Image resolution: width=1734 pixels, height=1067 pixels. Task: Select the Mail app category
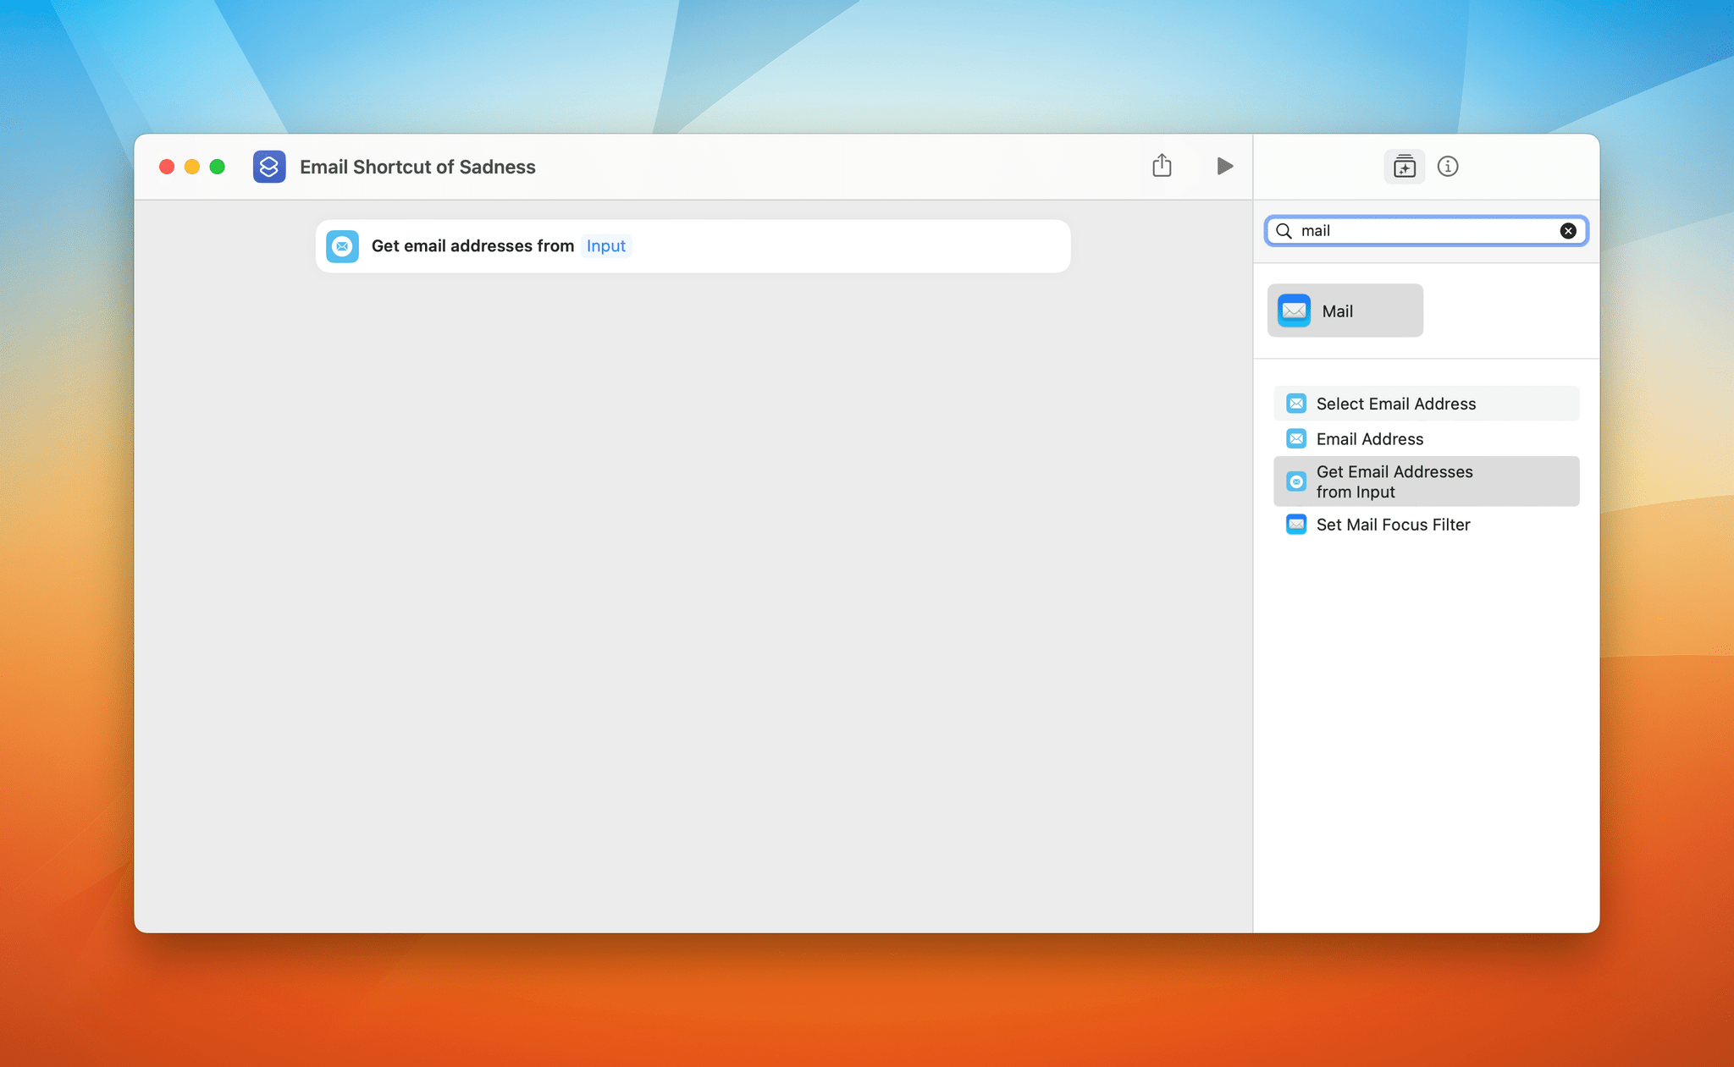(x=1345, y=311)
